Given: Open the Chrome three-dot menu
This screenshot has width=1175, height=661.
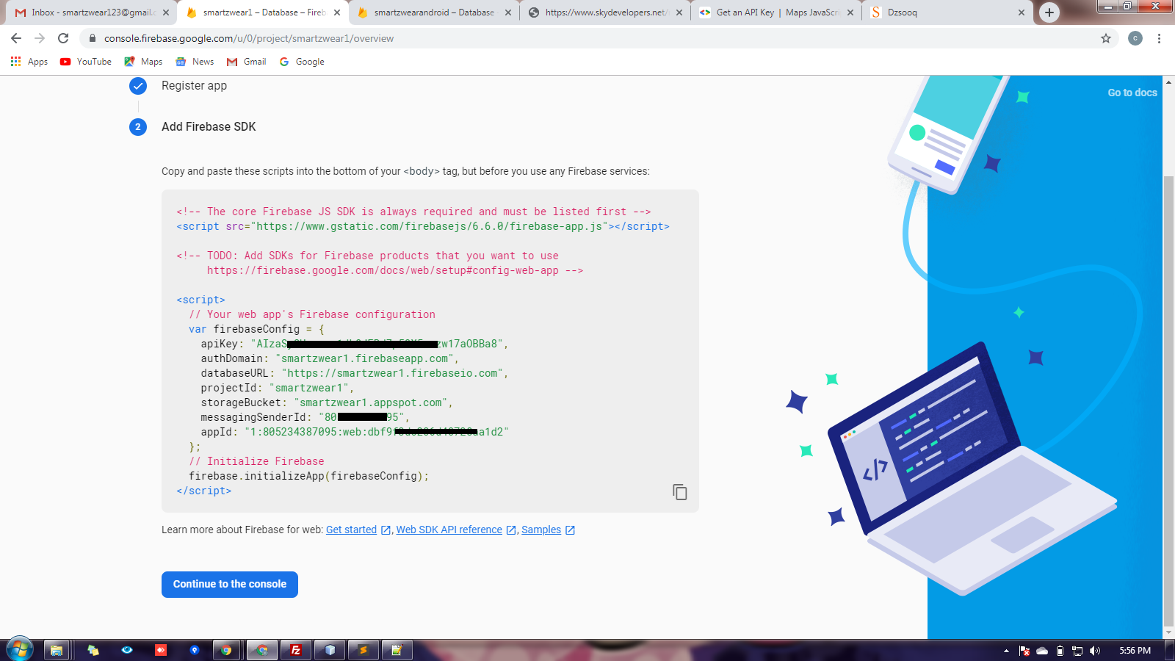Looking at the screenshot, I should pyautogui.click(x=1159, y=38).
